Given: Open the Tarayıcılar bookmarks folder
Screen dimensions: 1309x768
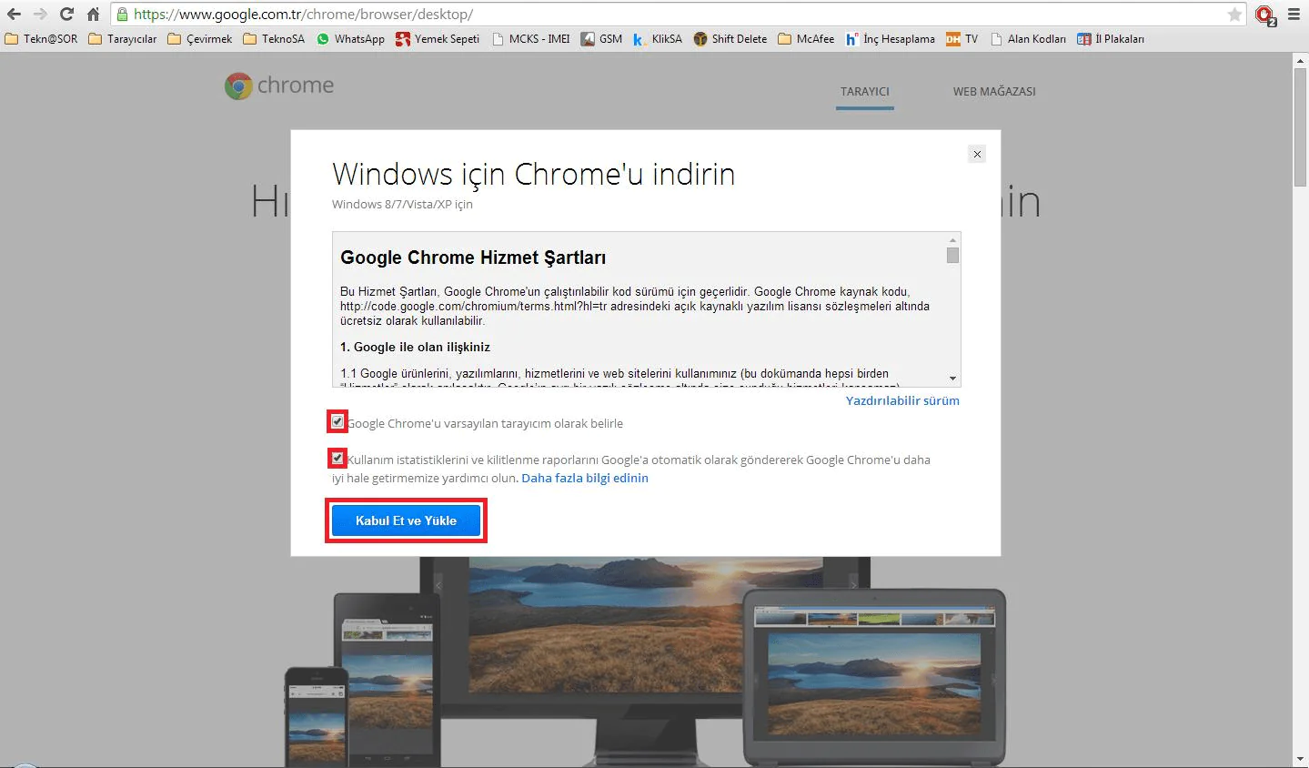Looking at the screenshot, I should pos(125,39).
